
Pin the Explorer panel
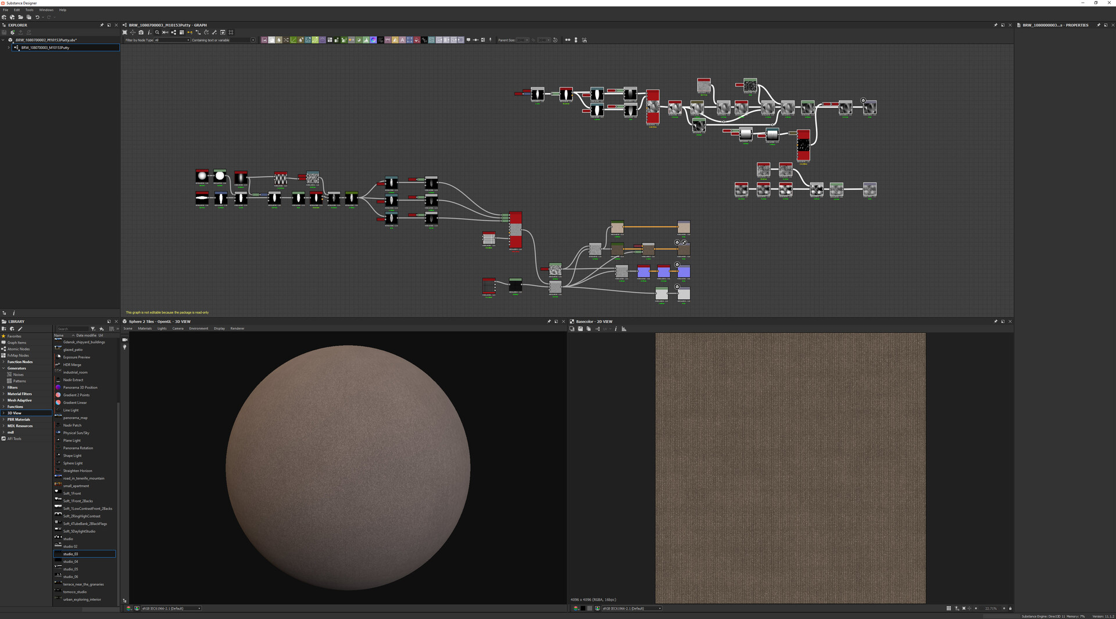coord(102,25)
